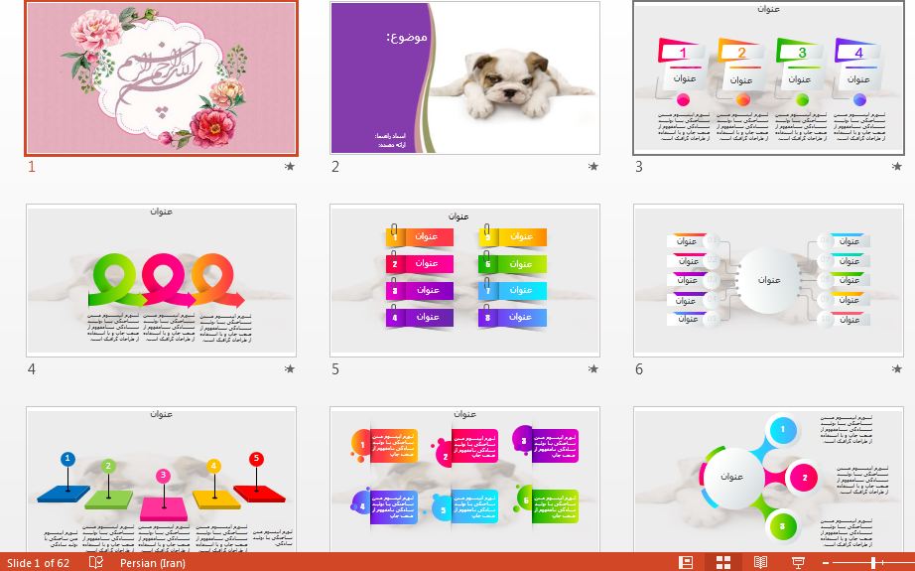Click the 'Slide 1 of 62' indicator
Image resolution: width=915 pixels, height=571 pixels.
(x=38, y=562)
